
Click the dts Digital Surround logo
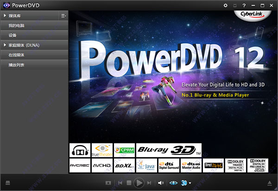[x=169, y=165]
